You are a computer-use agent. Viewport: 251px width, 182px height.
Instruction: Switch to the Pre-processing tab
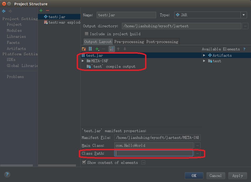(x=129, y=42)
